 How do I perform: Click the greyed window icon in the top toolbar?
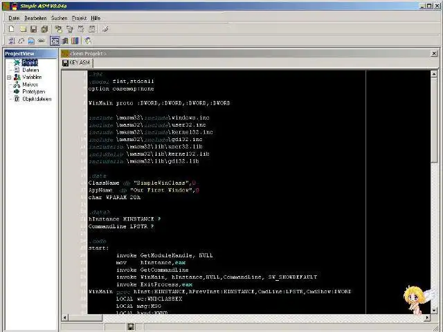point(81,29)
